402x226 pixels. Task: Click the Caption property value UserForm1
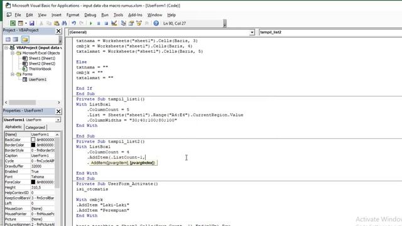43,156
